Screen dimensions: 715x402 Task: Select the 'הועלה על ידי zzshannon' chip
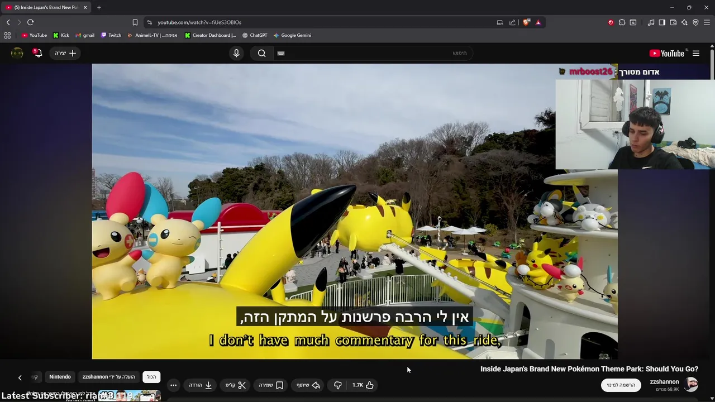[x=108, y=377]
